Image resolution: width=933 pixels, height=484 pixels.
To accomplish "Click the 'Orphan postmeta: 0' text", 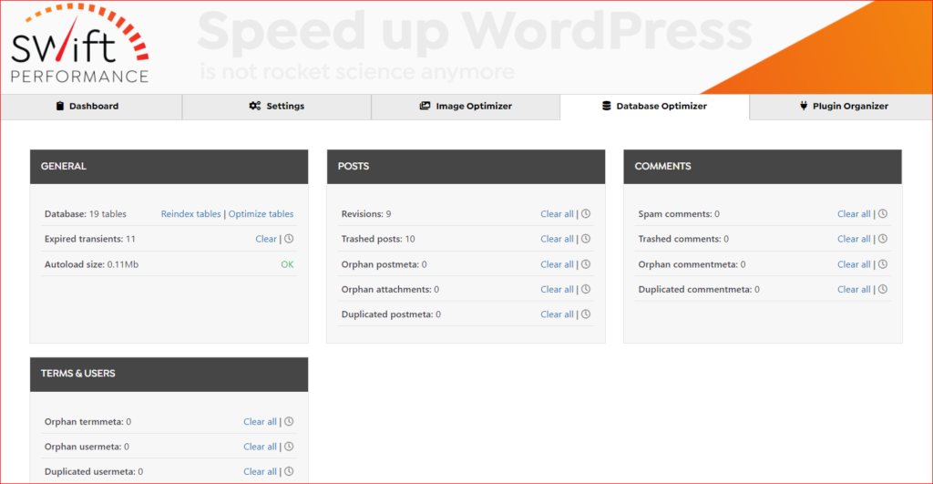I will (384, 264).
